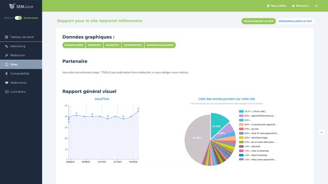Click the scroll-to-top arrow button
This screenshot has height=184, width=328.
click(x=322, y=133)
